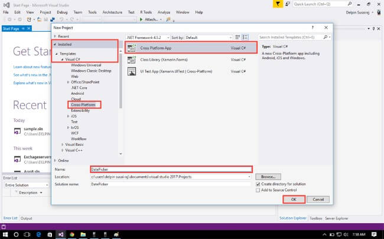Click the sample.sln solution icon in Recent
This screenshot has width=384, height=239.
pyautogui.click(x=17, y=131)
